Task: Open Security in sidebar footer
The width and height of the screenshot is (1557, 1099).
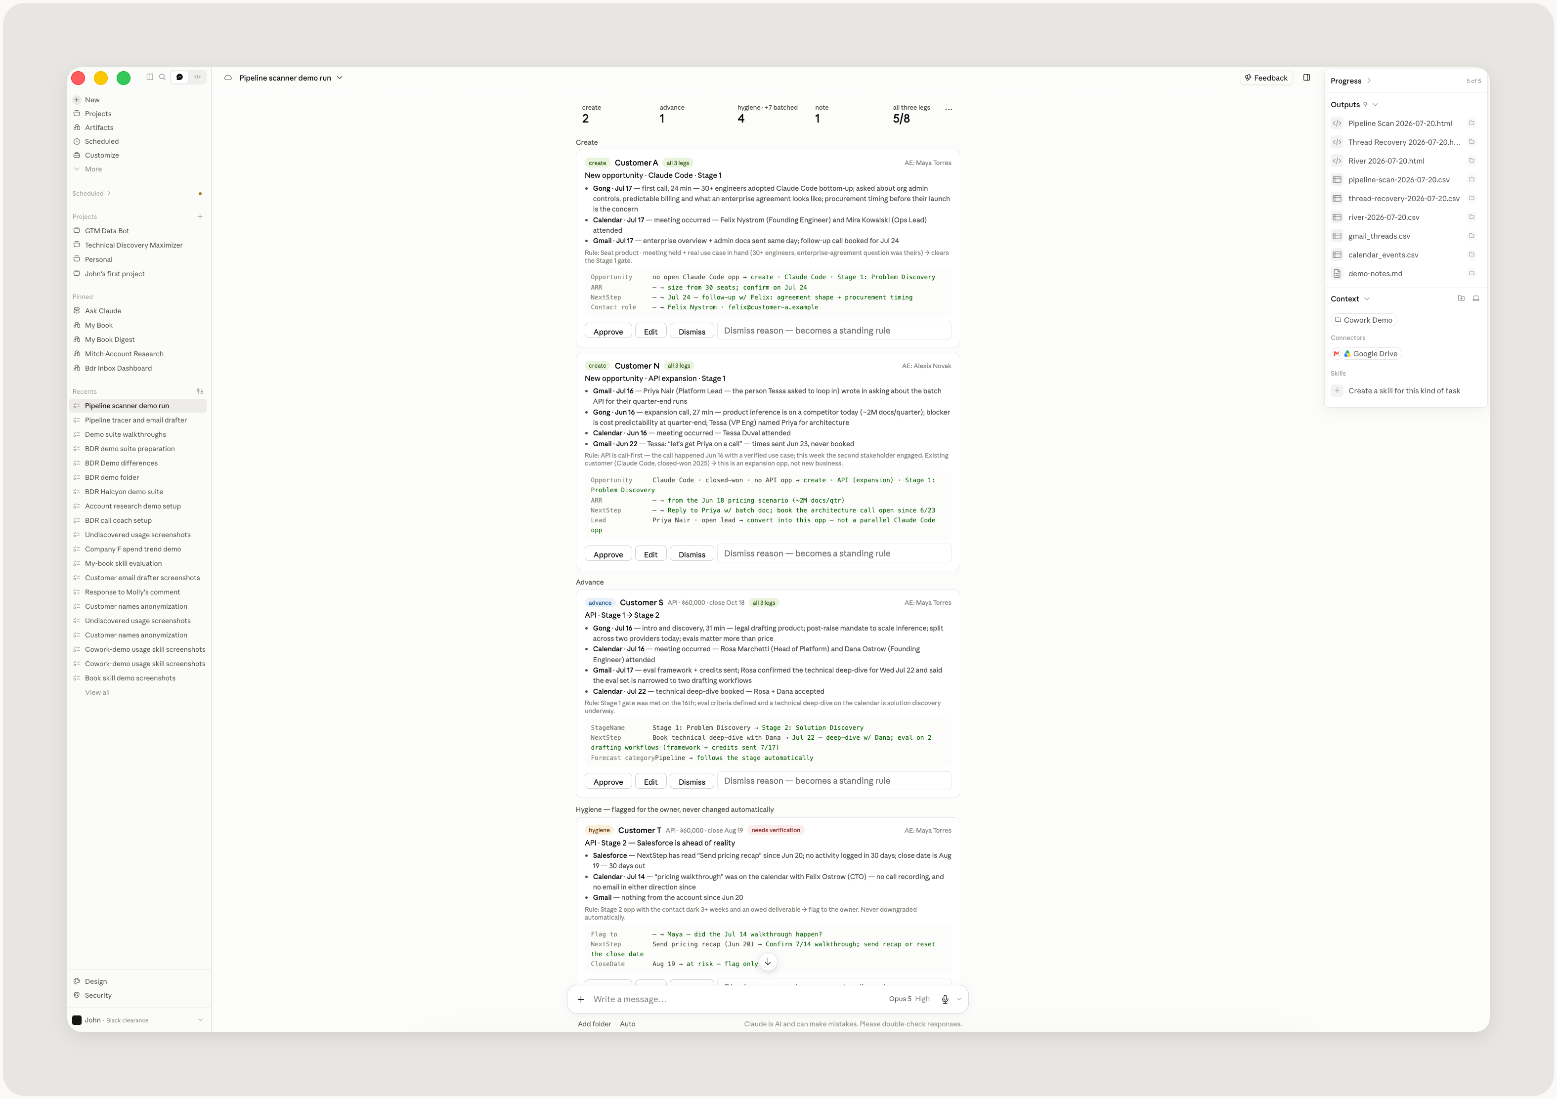Action: point(98,995)
